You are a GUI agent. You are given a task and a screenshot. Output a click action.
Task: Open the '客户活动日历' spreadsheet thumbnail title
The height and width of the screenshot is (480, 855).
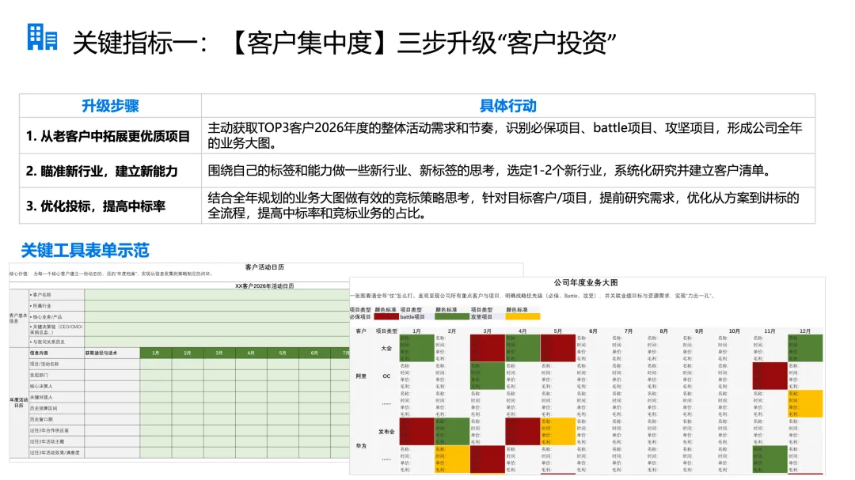[x=264, y=267]
